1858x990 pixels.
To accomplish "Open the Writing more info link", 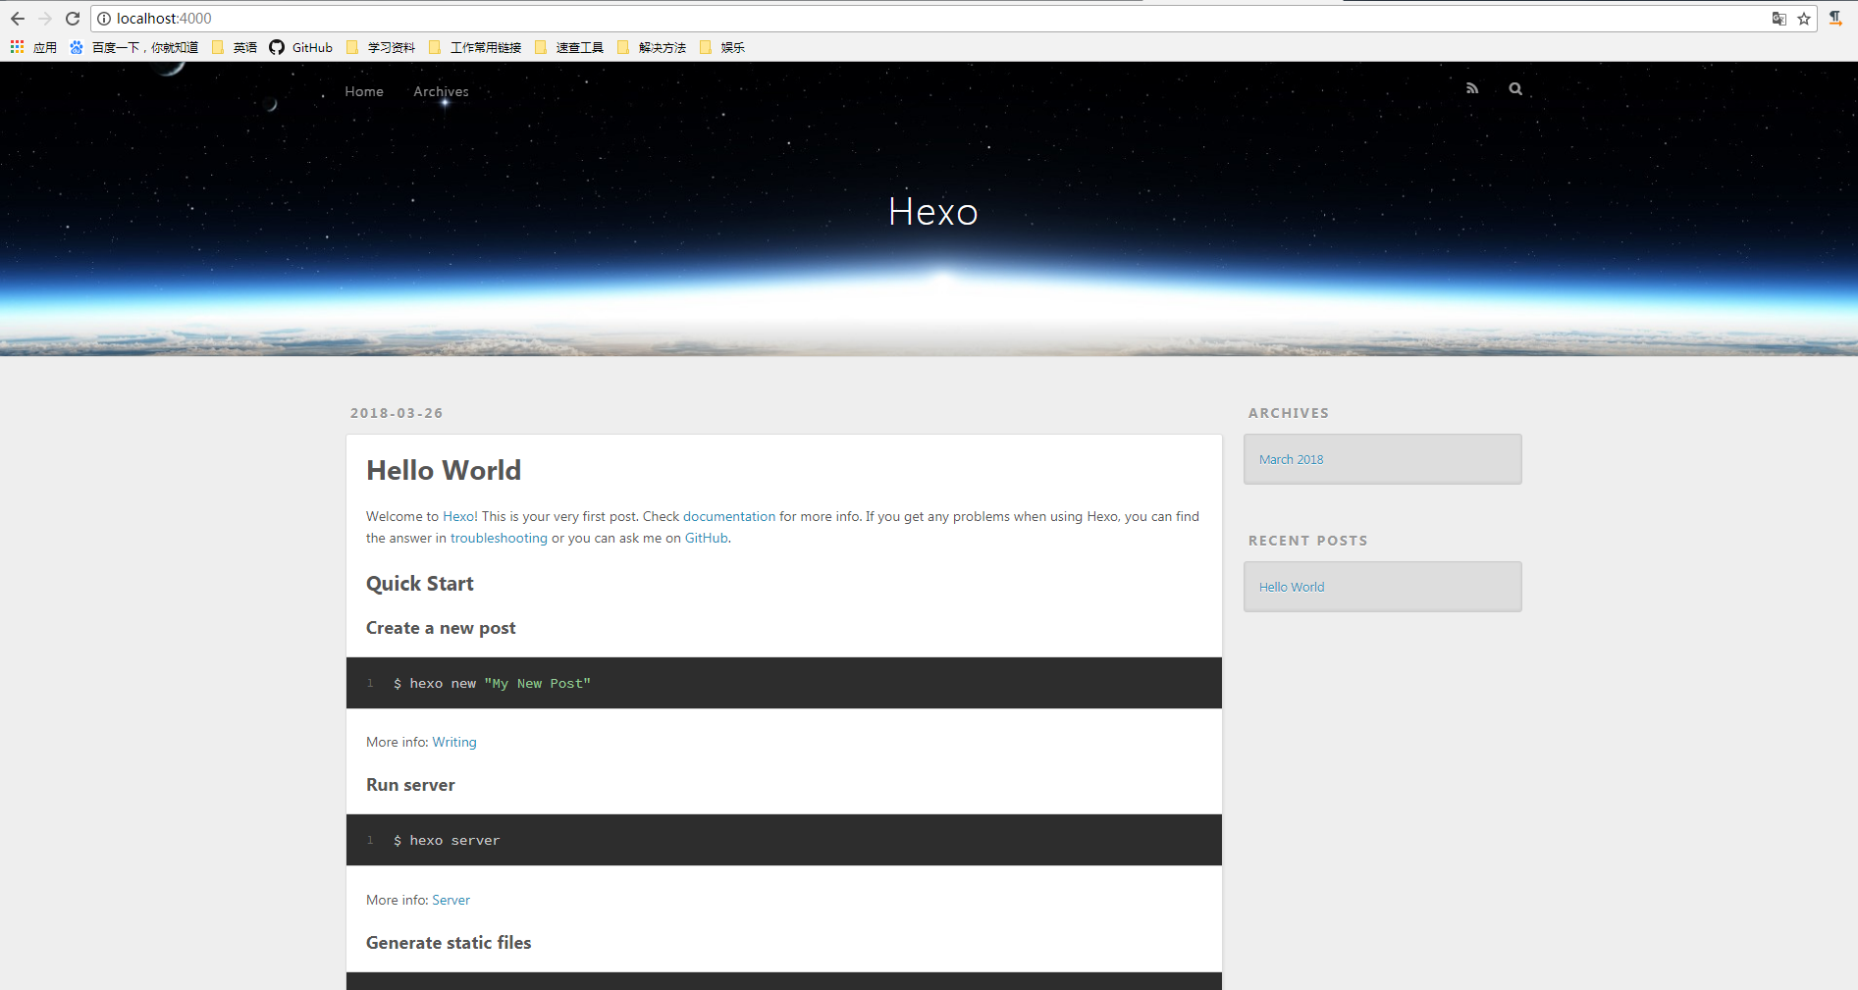I will pyautogui.click(x=454, y=742).
